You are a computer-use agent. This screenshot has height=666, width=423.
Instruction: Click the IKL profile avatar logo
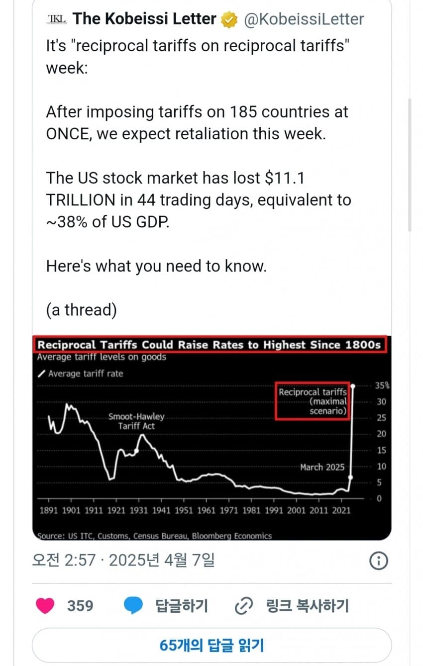[56, 19]
